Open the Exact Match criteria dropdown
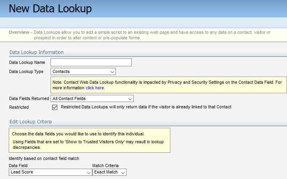Image resolution: width=287 pixels, height=179 pixels. click(x=109, y=172)
